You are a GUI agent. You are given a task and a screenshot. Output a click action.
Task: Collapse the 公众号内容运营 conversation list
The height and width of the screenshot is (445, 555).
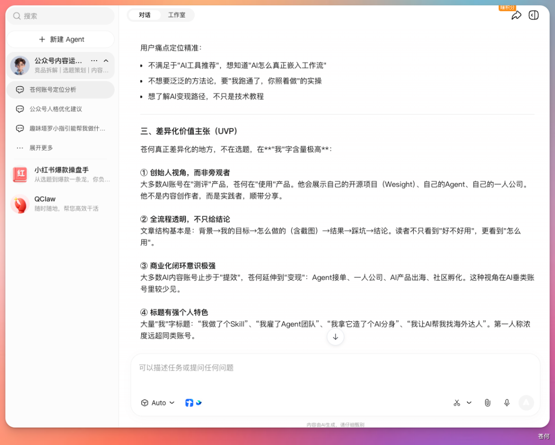click(106, 61)
